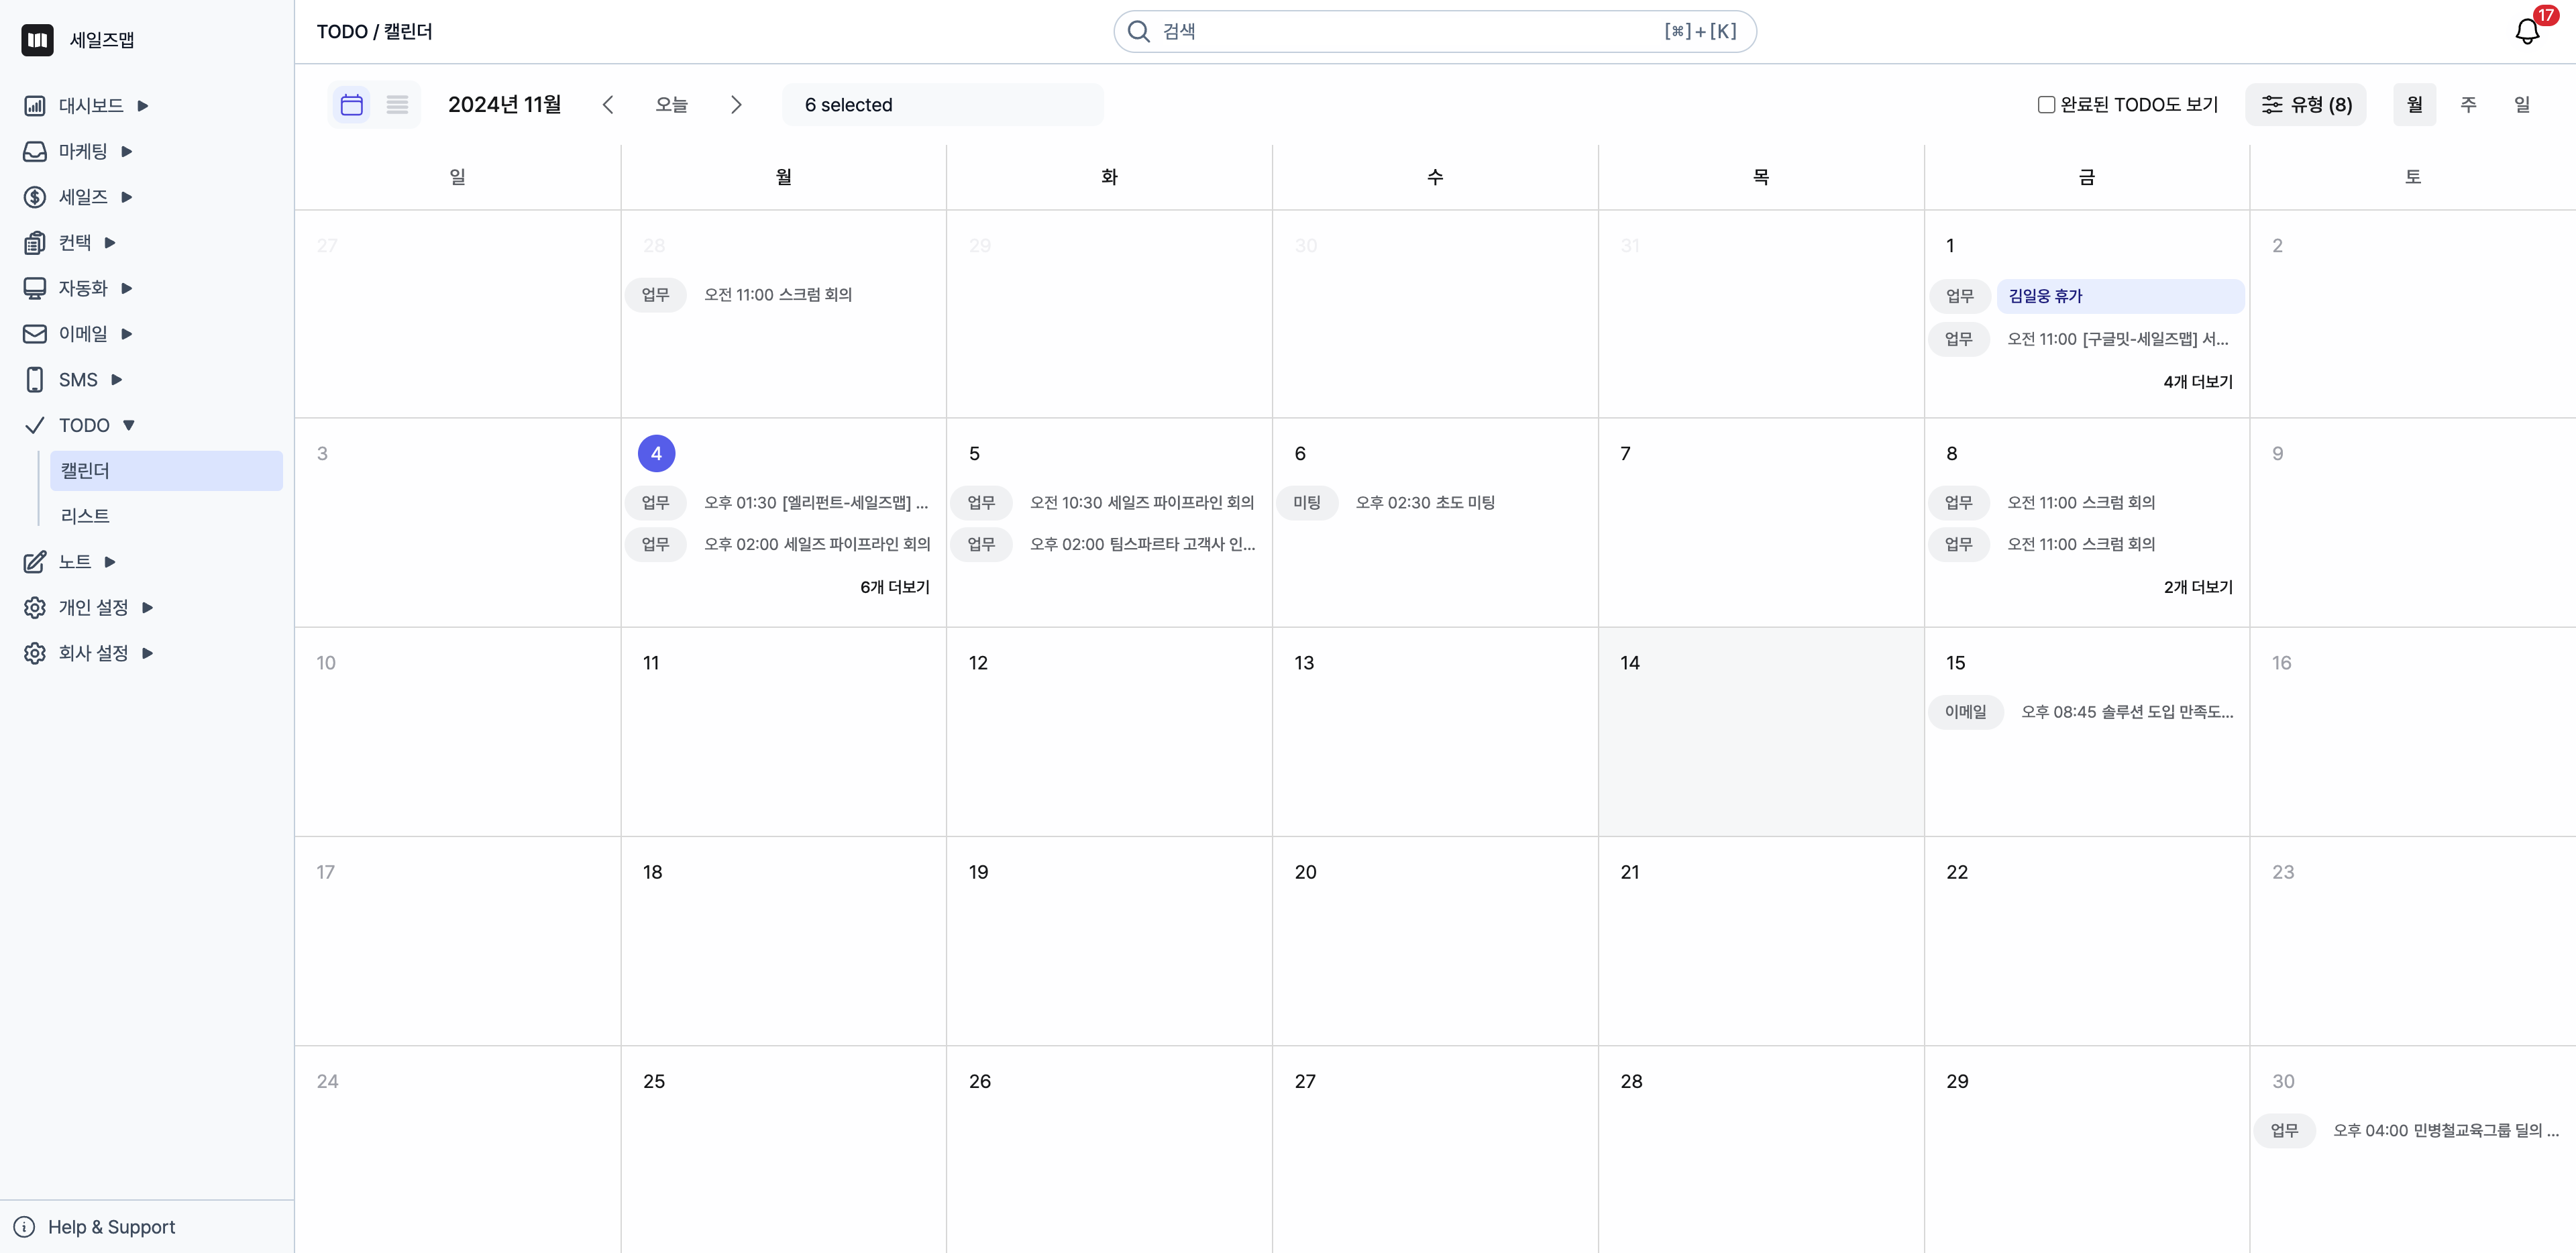Image resolution: width=2576 pixels, height=1253 pixels.
Task: Go to next month arrow
Action: [736, 105]
